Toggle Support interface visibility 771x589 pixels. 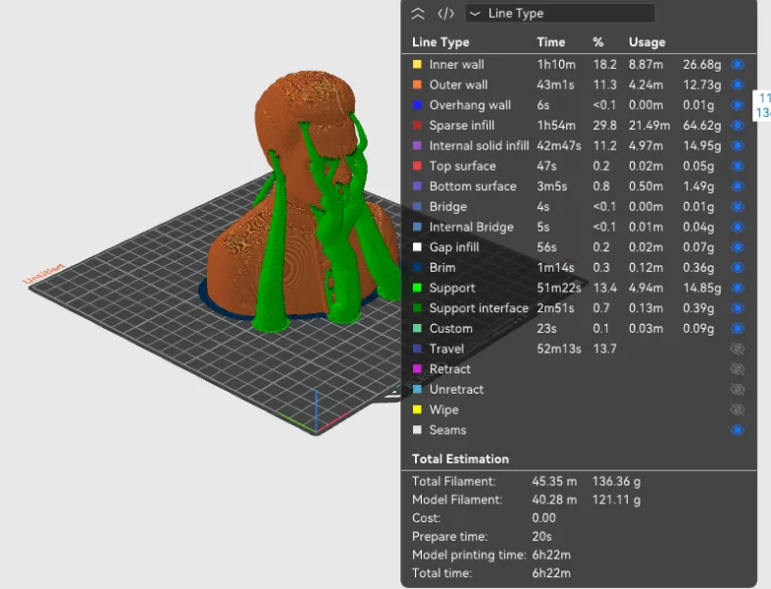[x=738, y=308]
